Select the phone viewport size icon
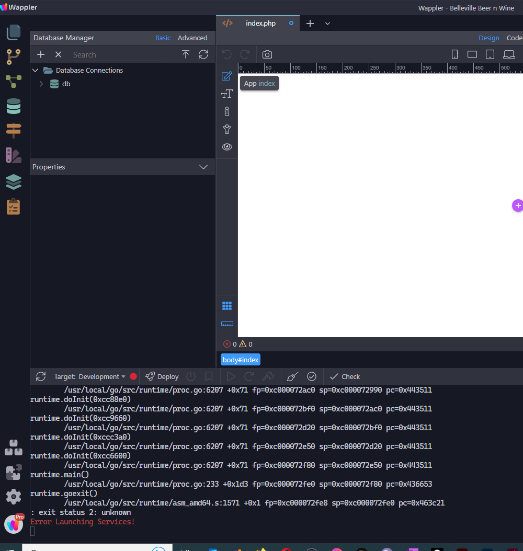523x551 pixels. point(454,54)
